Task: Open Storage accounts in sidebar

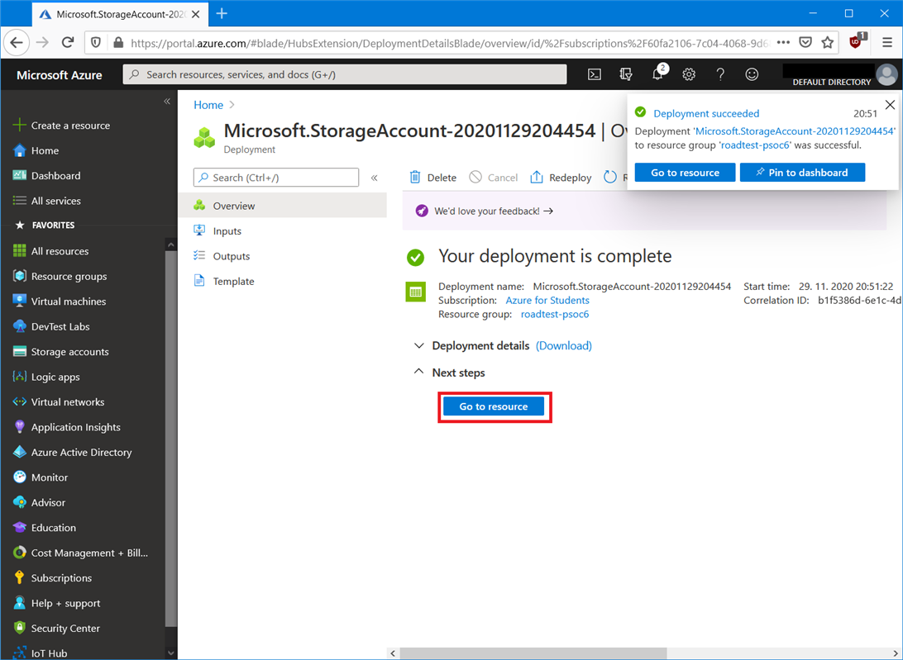Action: pos(69,352)
